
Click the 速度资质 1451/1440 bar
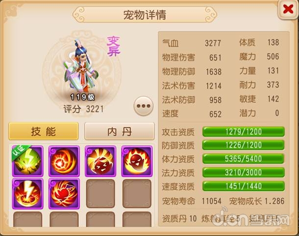pyautogui.click(x=244, y=186)
